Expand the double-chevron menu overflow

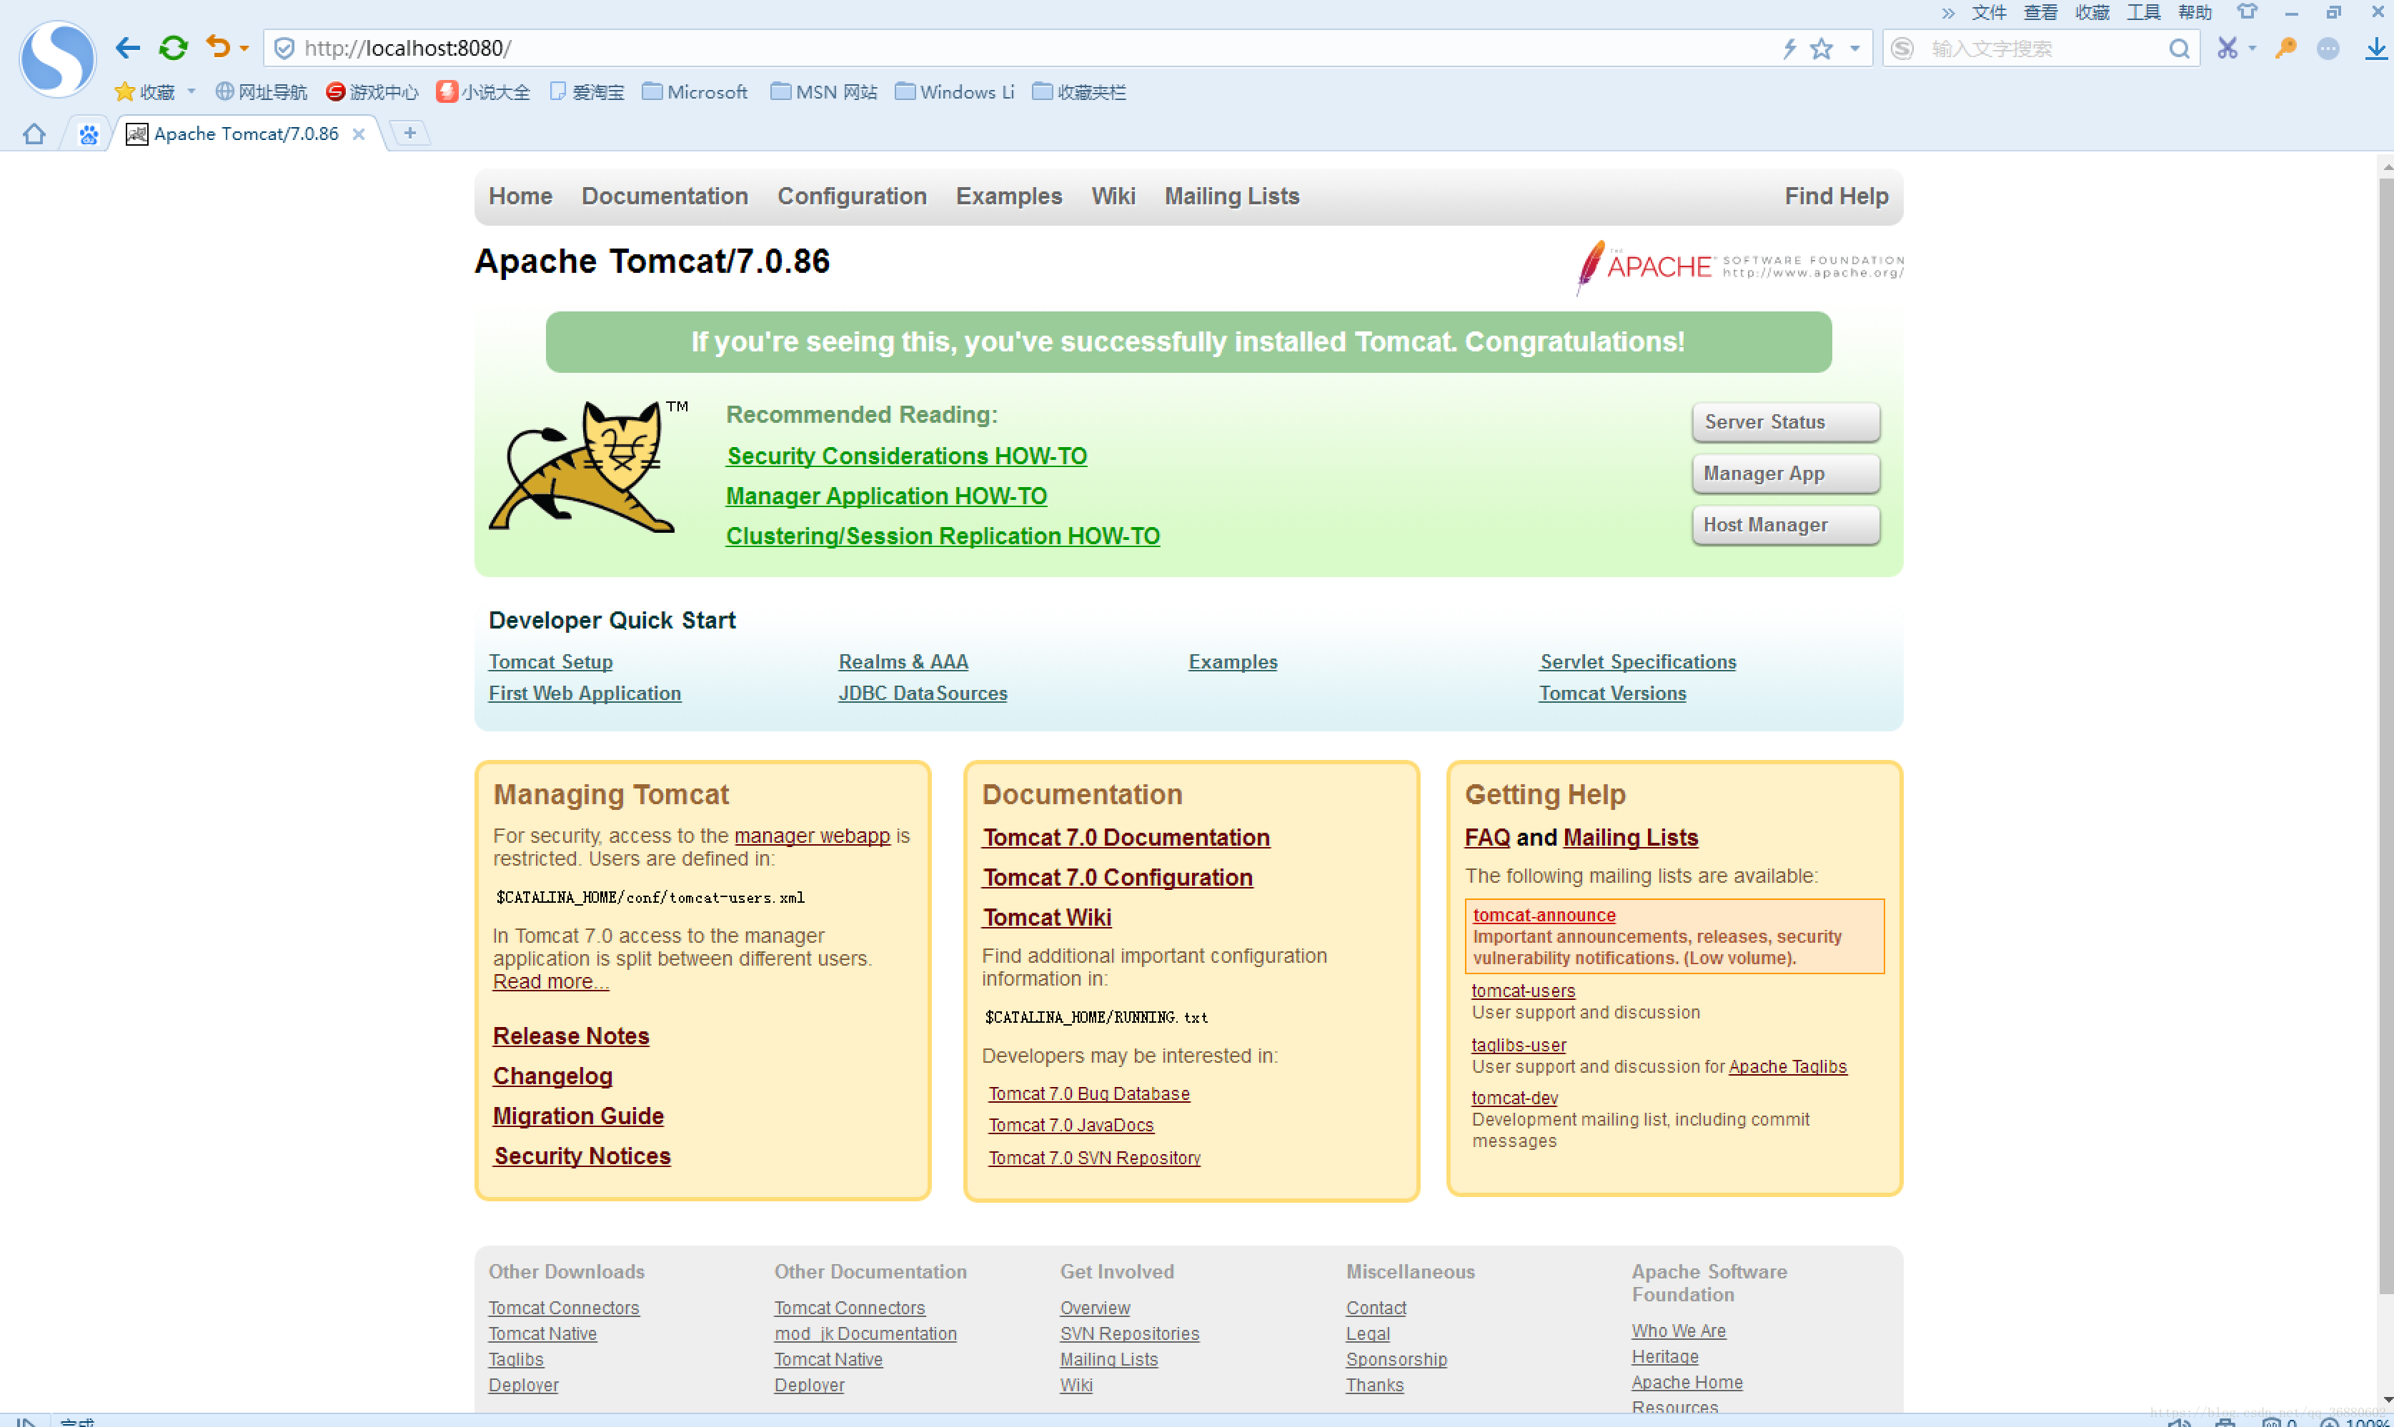click(1947, 13)
